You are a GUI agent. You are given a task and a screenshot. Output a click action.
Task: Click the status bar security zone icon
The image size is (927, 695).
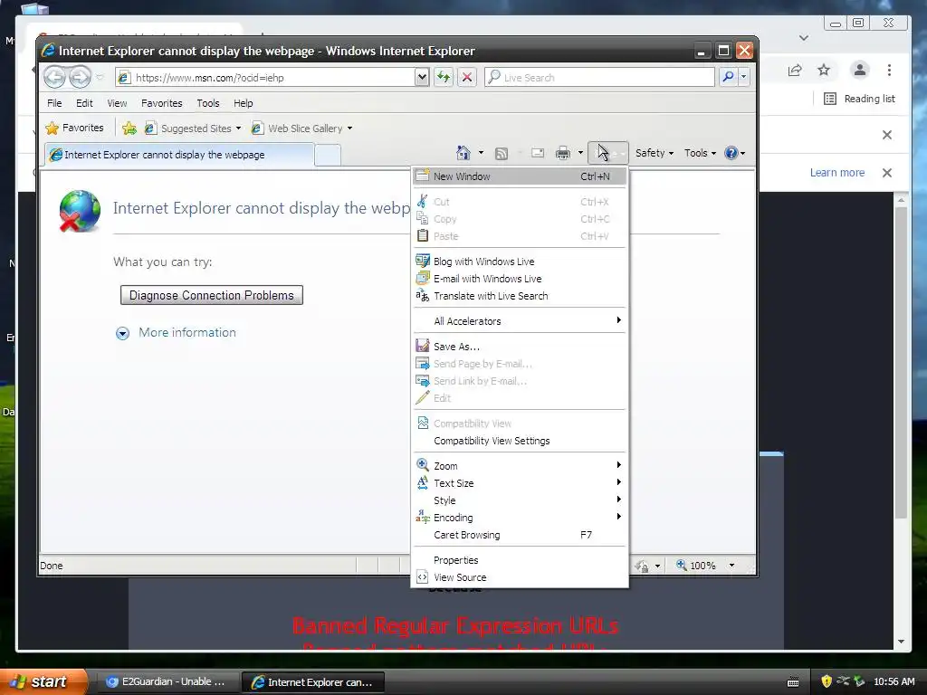tap(642, 566)
